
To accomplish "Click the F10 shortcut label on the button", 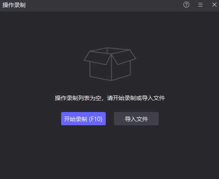I will coord(96,119).
